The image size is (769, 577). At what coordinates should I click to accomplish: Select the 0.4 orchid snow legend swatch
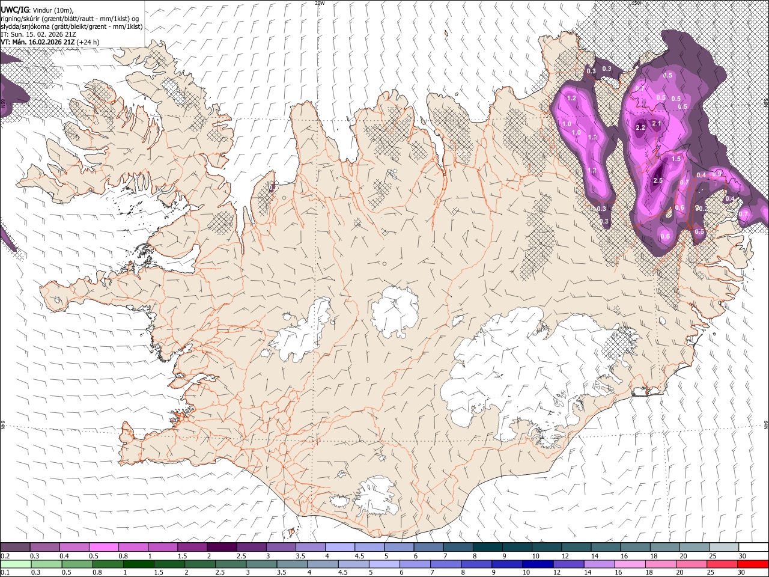click(x=74, y=548)
